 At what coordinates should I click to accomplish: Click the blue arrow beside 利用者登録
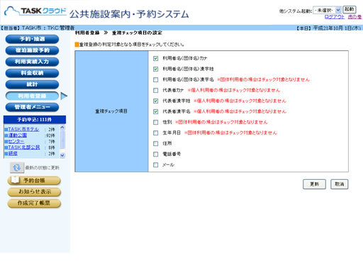[64, 96]
